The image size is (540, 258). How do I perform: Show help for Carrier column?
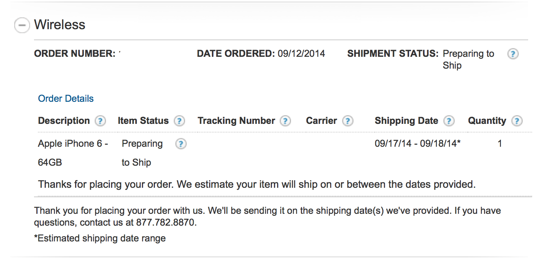[x=347, y=121]
